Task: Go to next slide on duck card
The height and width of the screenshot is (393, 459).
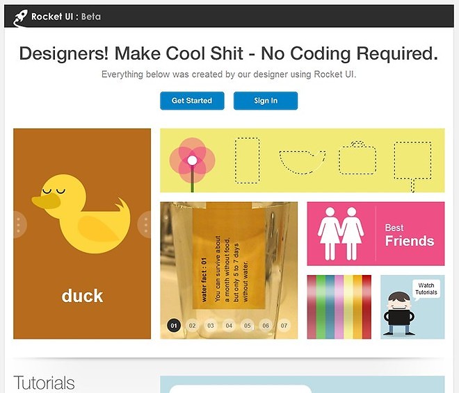Action: 145,224
